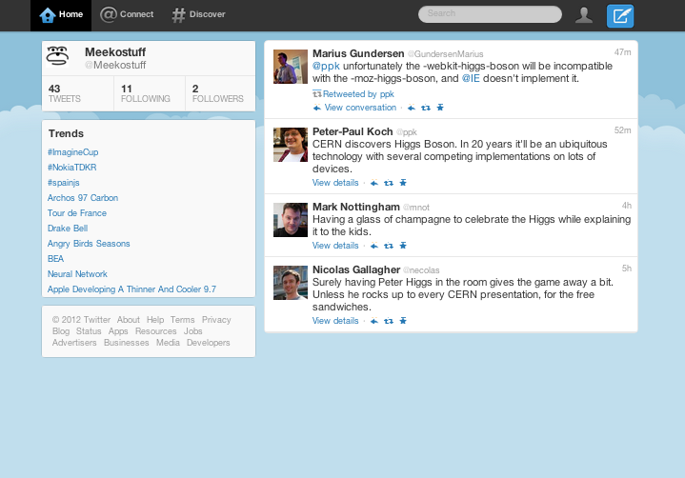Expand View details on Peter-Paul Koch's tweet

[335, 183]
